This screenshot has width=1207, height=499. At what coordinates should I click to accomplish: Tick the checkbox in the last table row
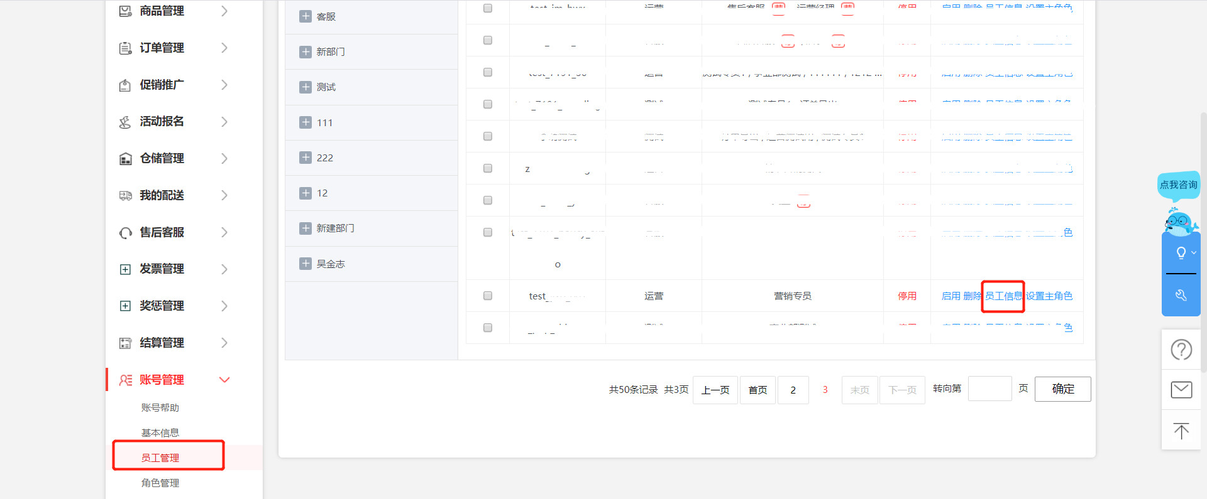click(x=487, y=328)
